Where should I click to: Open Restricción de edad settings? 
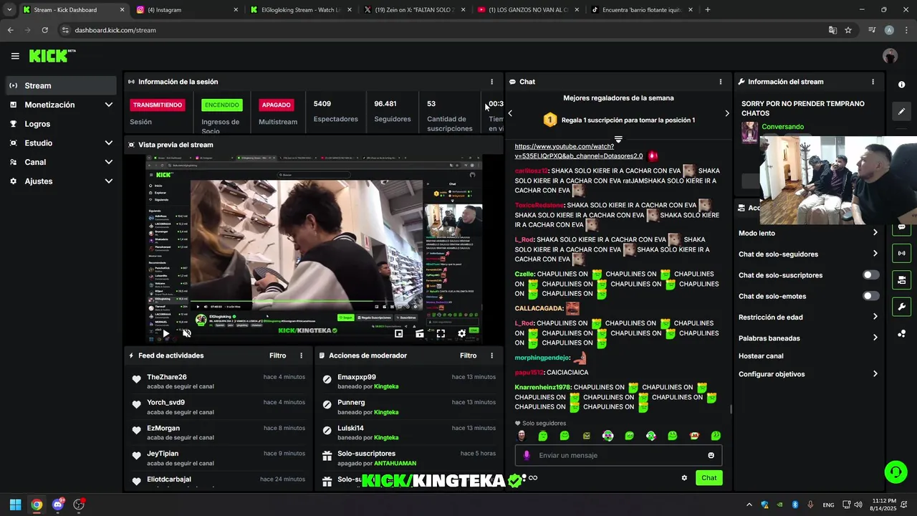808,317
